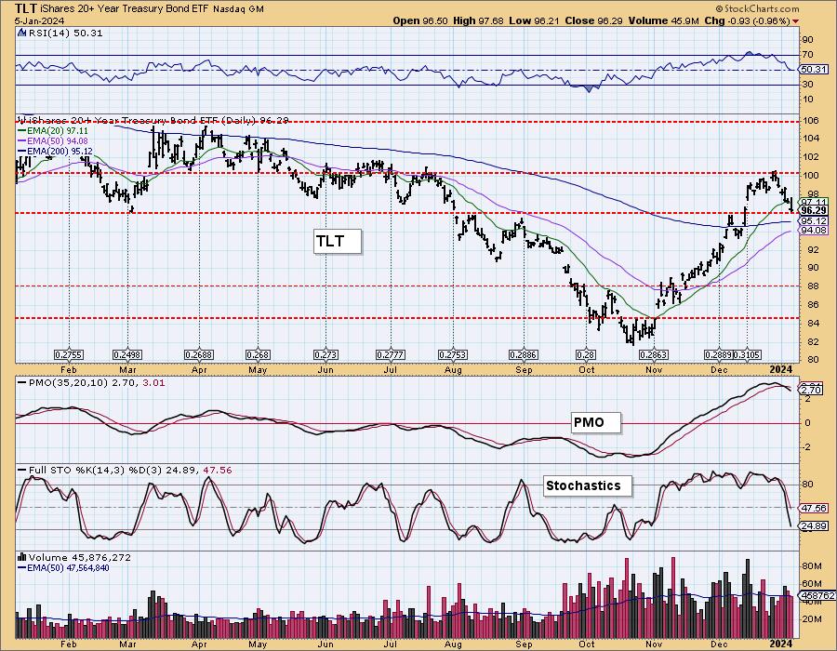The image size is (837, 651).
Task: Click the TLT ticker symbol in the header
Action: [x=26, y=8]
